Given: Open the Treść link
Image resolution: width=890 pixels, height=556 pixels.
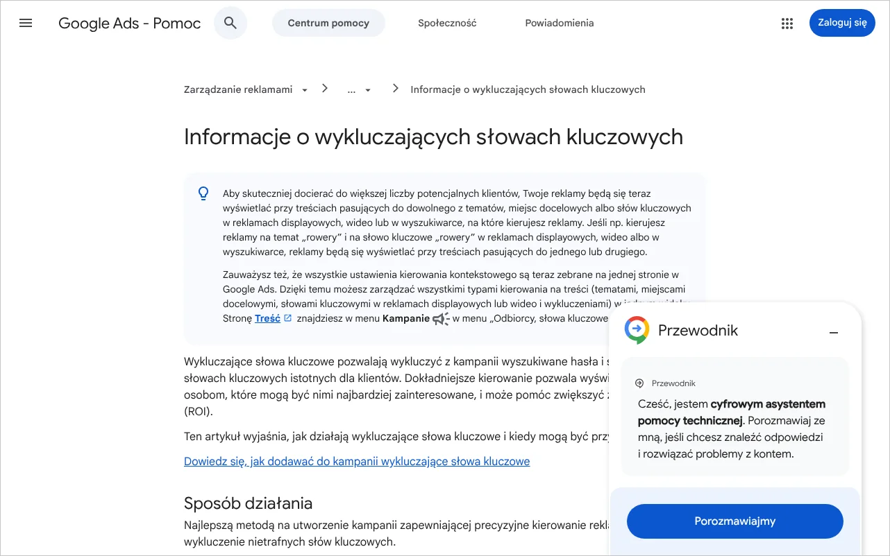Looking at the screenshot, I should (267, 318).
